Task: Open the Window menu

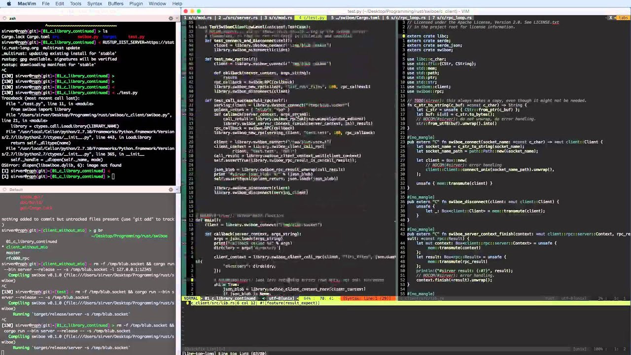Action: (157, 3)
